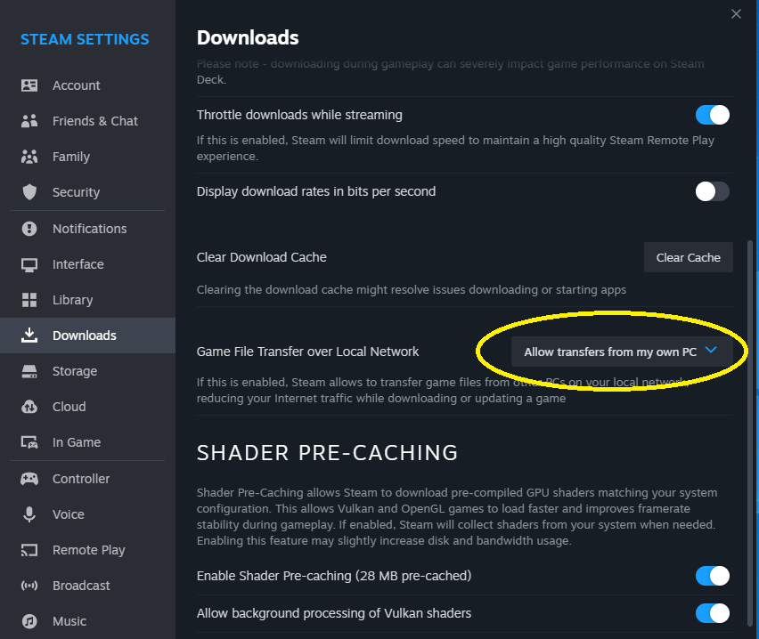Turn off Enable Shader Pre-caching toggle
Viewport: 759px width, 639px height.
(x=712, y=576)
